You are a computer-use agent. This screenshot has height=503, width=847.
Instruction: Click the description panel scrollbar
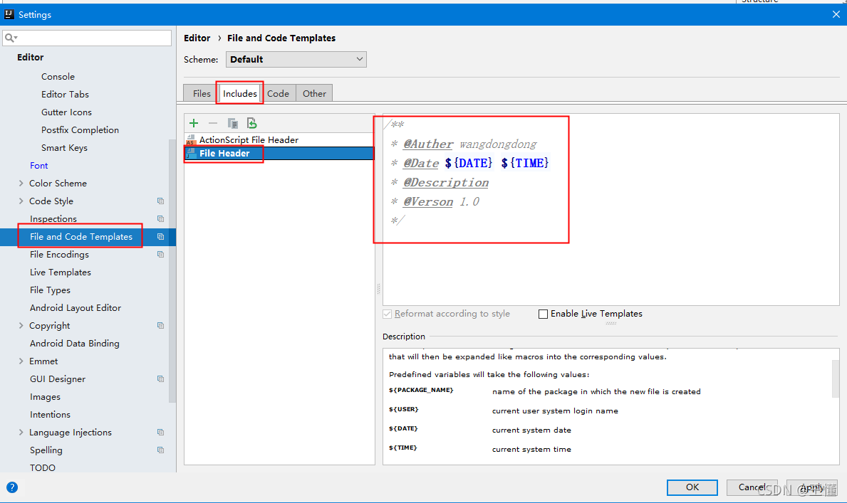coord(835,378)
